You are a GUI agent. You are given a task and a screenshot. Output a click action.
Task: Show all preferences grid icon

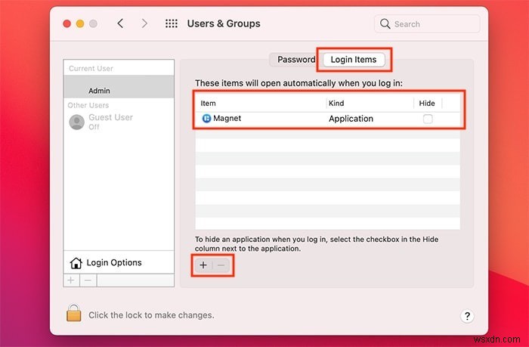coord(172,23)
